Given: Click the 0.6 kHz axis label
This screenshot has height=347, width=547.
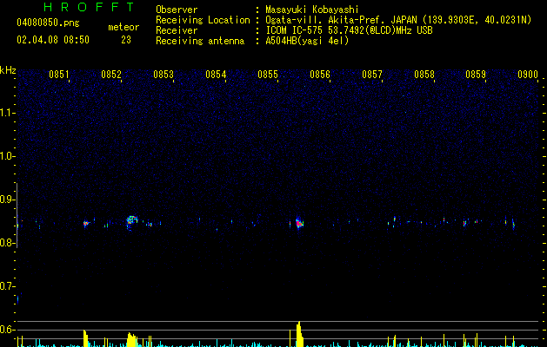Looking at the screenshot, I should 7,330.
